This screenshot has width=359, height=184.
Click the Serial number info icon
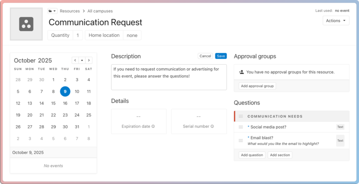[212, 127]
